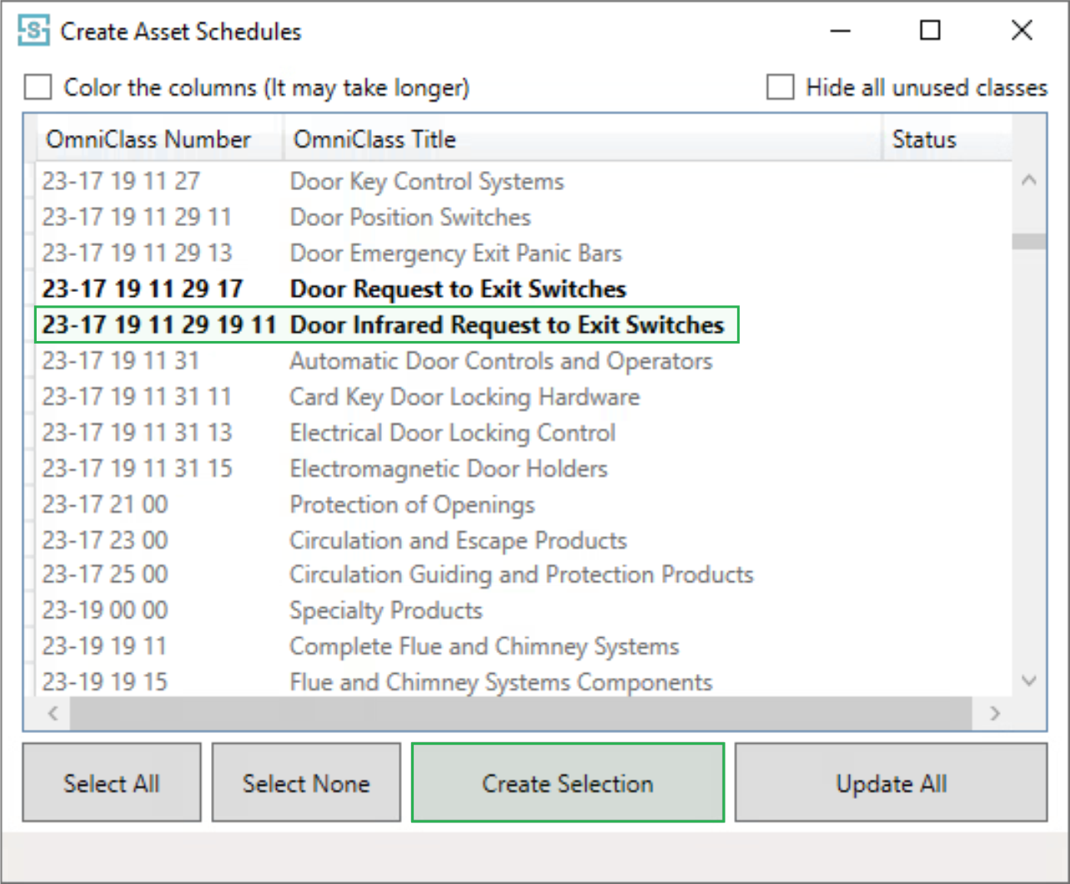Select the Complete Flue and Chimney Systems row
Image resolution: width=1070 pixels, height=884 pixels.
484,646
